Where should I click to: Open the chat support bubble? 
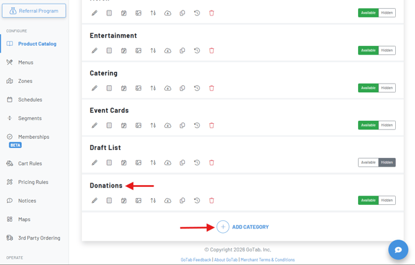398,250
